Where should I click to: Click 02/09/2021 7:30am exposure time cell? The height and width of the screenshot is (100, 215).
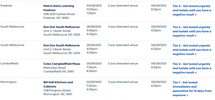pyautogui.click(x=94, y=86)
